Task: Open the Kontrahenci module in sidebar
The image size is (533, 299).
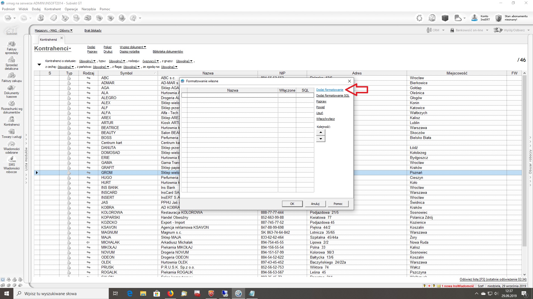Action: (x=12, y=121)
